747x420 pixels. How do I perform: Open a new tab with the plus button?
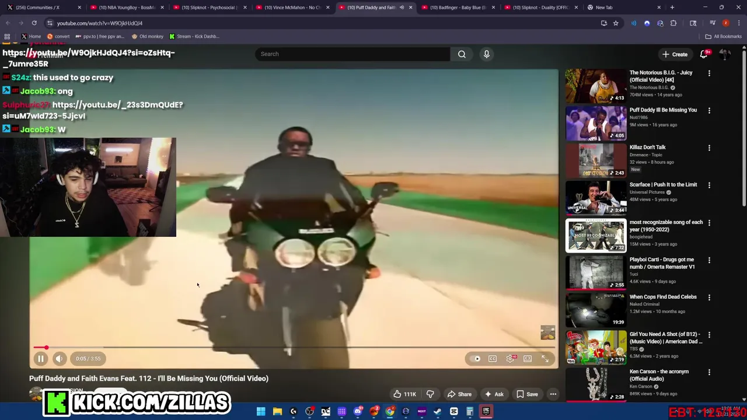672,8
